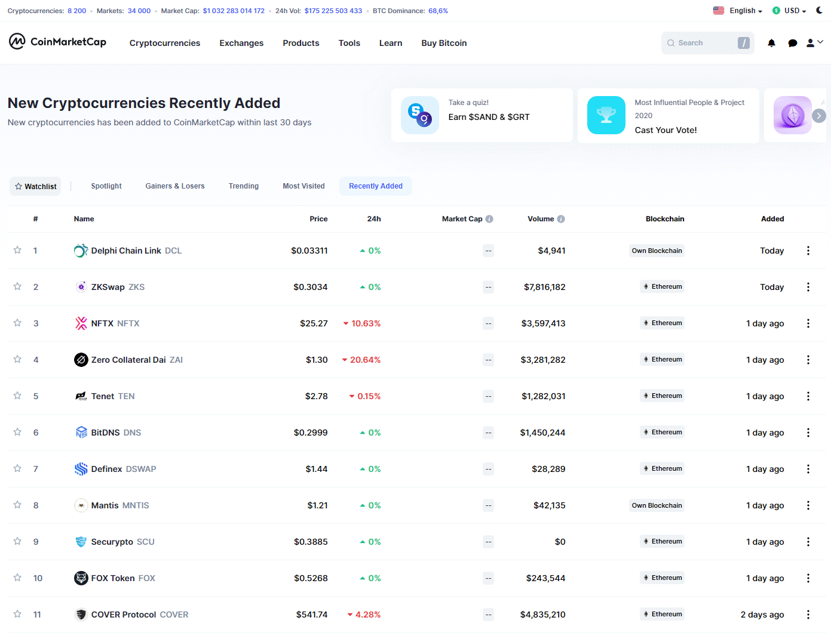This screenshot has height=639, width=831.
Task: Click FOX Token coin icon
Action: [x=81, y=578]
